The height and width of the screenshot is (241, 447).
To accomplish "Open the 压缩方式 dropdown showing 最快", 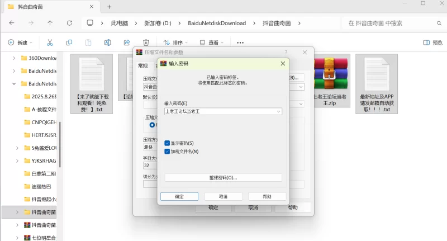I will [x=150, y=147].
